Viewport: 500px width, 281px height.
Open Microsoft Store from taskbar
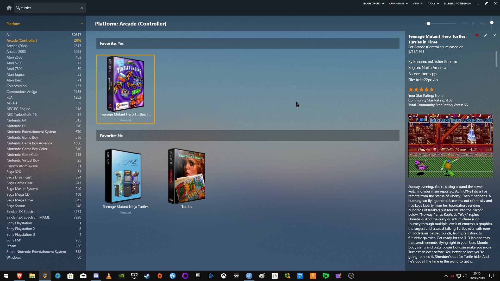[x=70, y=276]
